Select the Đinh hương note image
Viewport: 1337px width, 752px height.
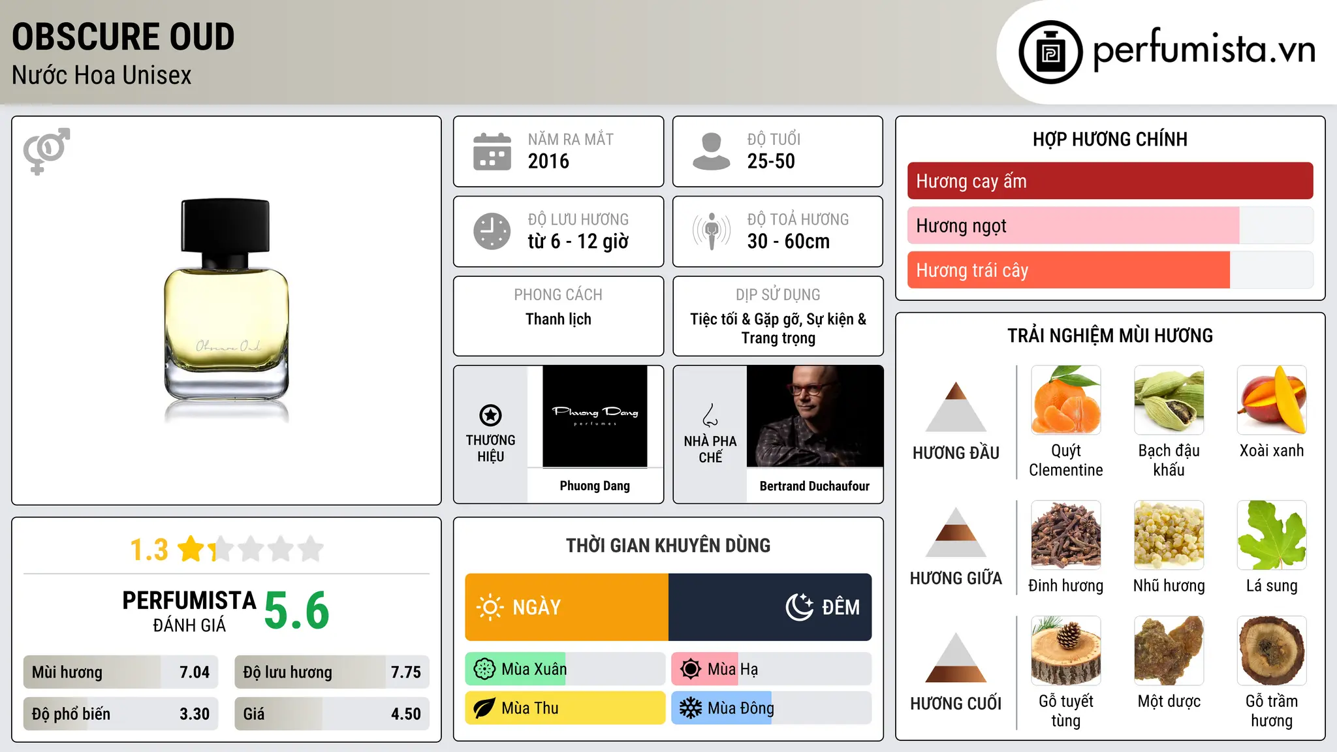[1066, 535]
